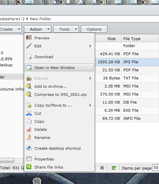The image size is (159, 184).
Task: Choose Copy from the Action menu
Action: pos(60,121)
